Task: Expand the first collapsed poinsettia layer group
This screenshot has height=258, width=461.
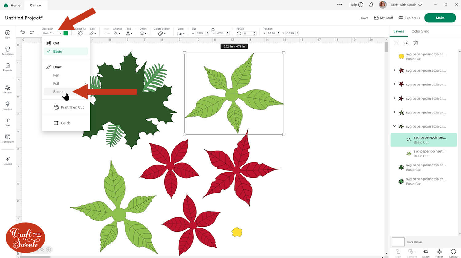Action: pos(395,70)
